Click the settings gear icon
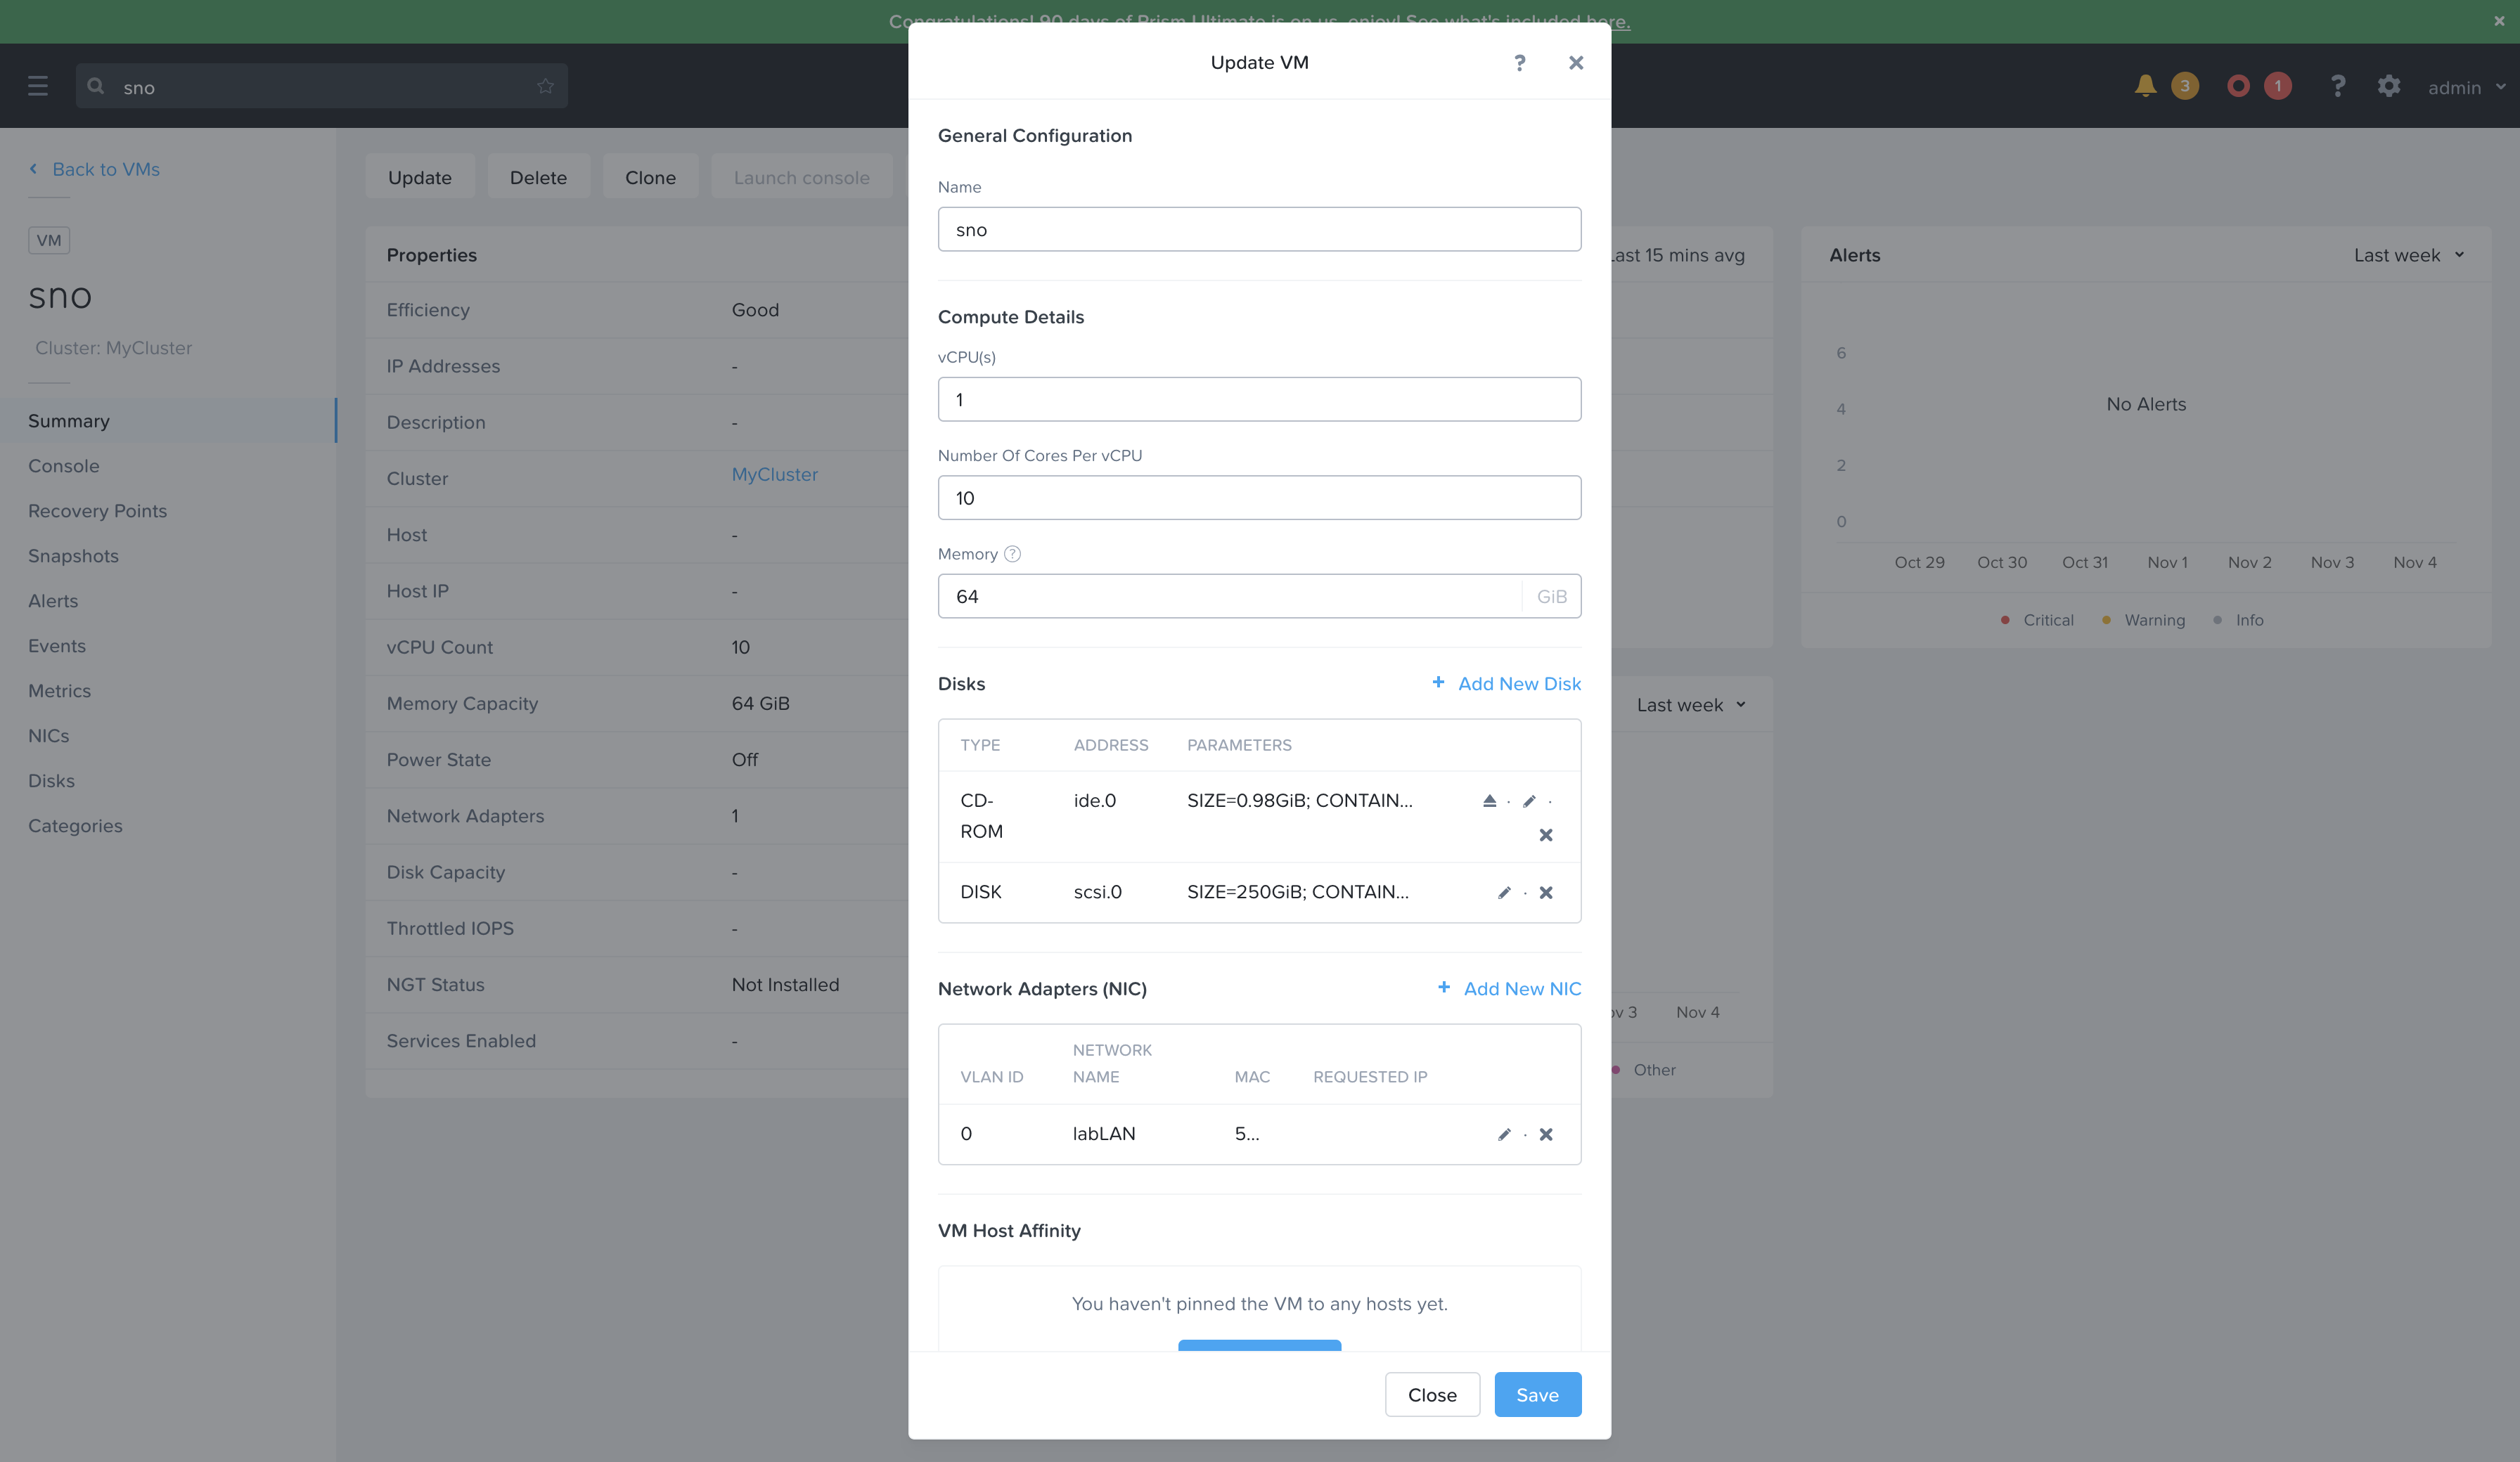The height and width of the screenshot is (1462, 2520). (x=2388, y=86)
